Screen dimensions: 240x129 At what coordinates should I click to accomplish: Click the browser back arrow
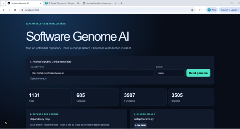point(4,10)
